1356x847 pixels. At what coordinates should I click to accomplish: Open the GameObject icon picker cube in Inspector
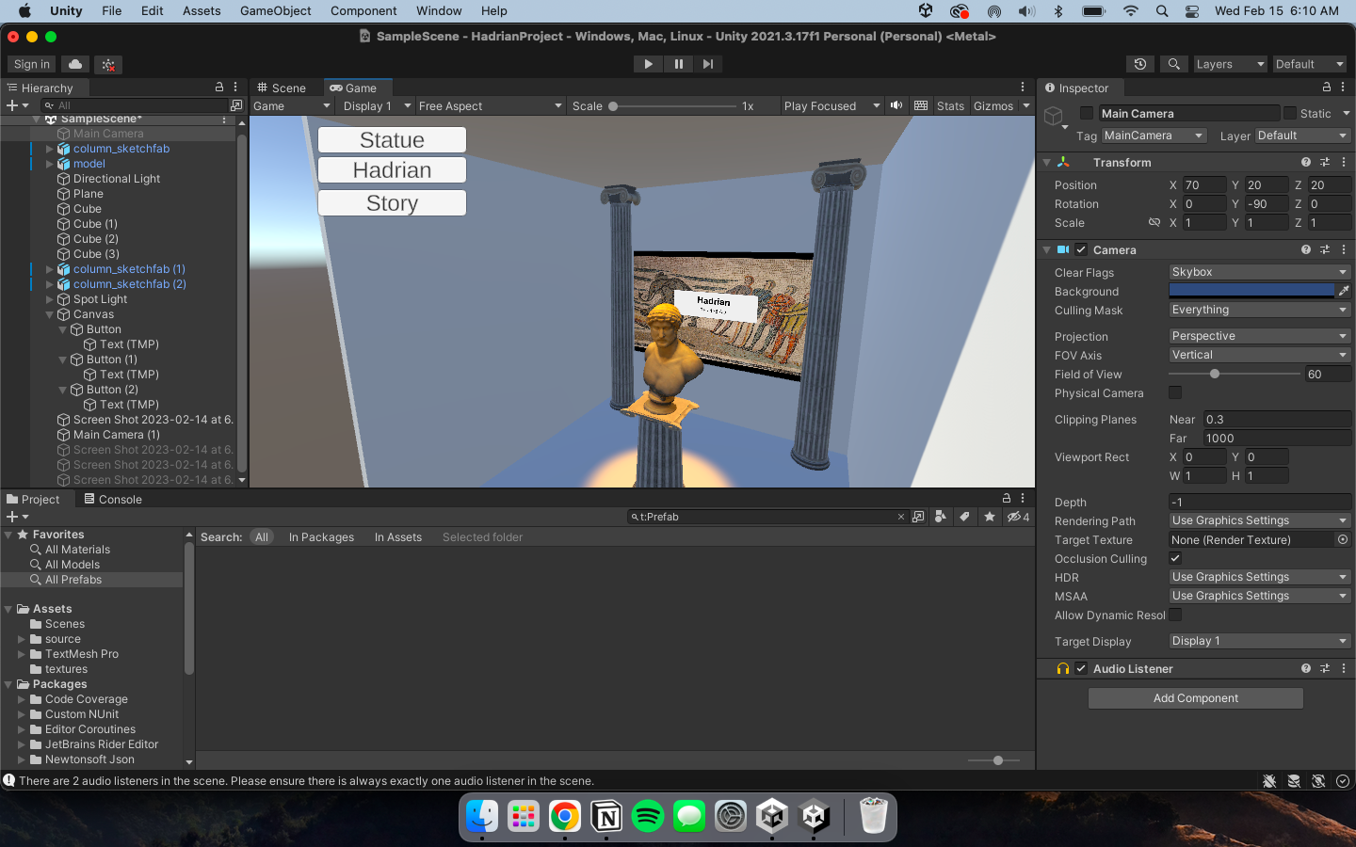pyautogui.click(x=1054, y=116)
